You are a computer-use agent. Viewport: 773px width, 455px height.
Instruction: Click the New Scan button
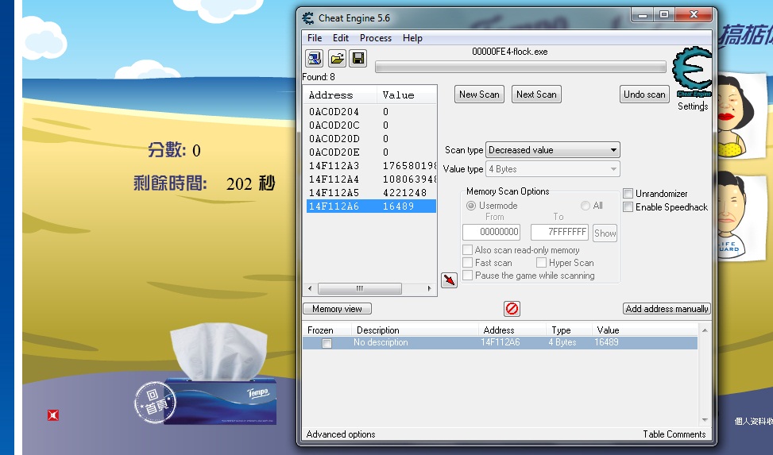[x=479, y=94]
